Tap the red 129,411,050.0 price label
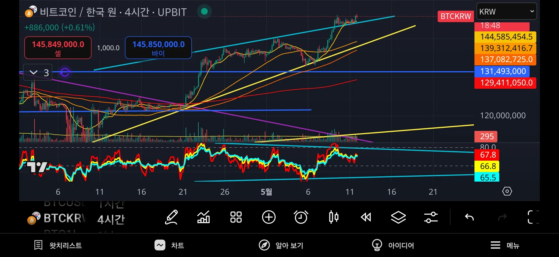The image size is (559, 257). (x=505, y=83)
